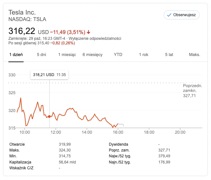Click the 14:00 time axis label
211x180 pixels.
pos(87,132)
